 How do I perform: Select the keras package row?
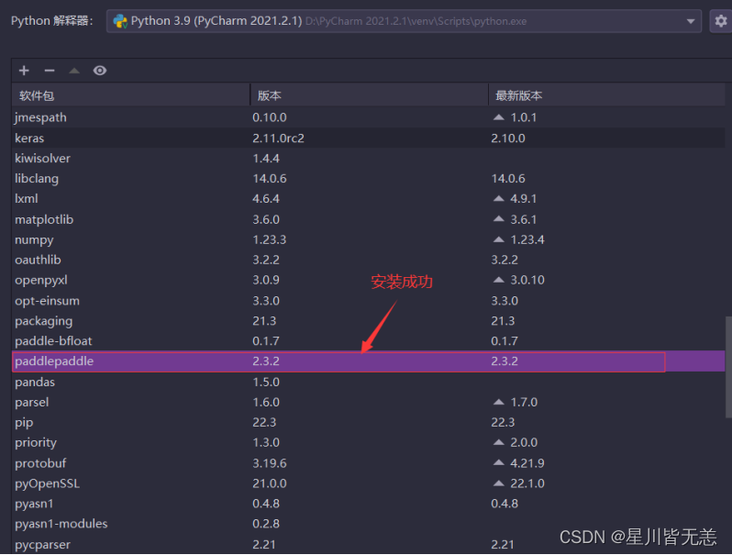point(369,138)
